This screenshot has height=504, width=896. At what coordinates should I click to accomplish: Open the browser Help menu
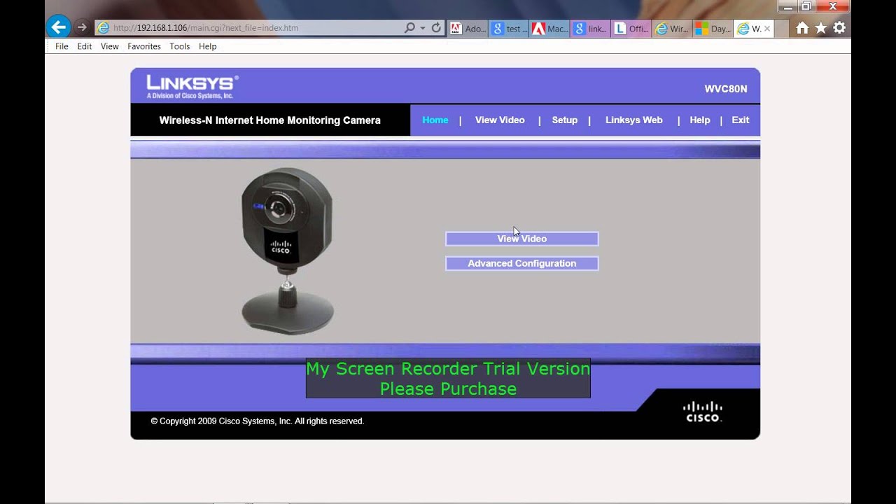click(208, 46)
